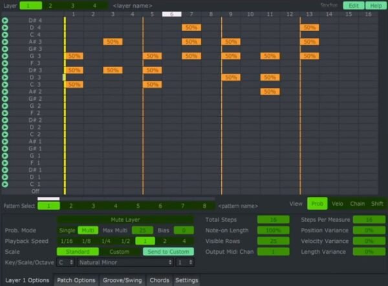
Task: Set Prob. Mode to Single
Action: (x=67, y=230)
